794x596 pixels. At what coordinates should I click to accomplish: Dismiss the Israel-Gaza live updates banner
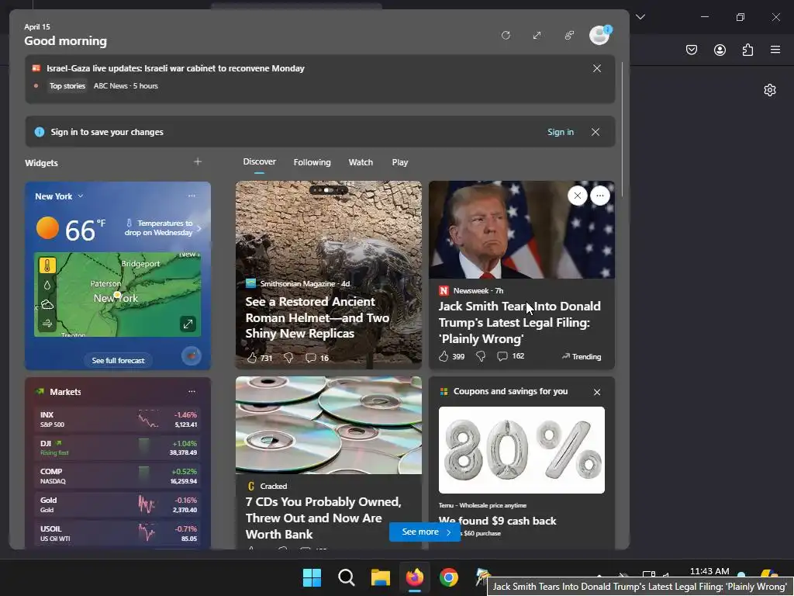[x=597, y=68]
